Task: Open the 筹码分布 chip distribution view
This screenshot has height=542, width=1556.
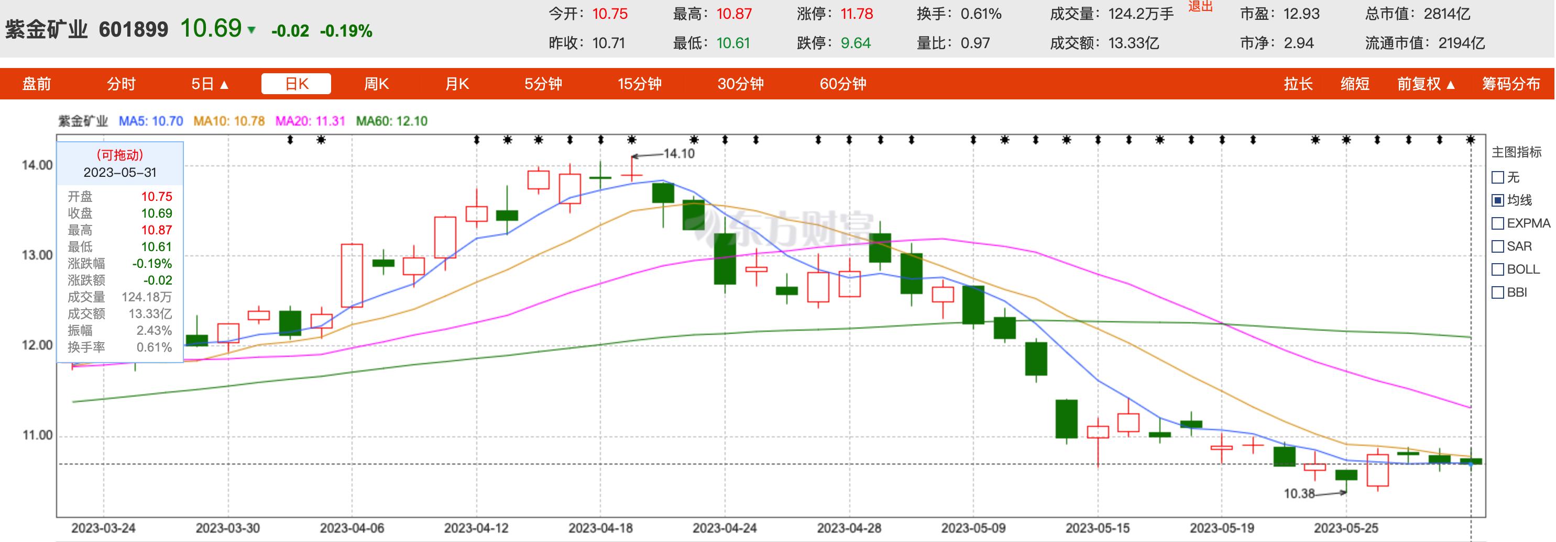Action: coord(1511,84)
